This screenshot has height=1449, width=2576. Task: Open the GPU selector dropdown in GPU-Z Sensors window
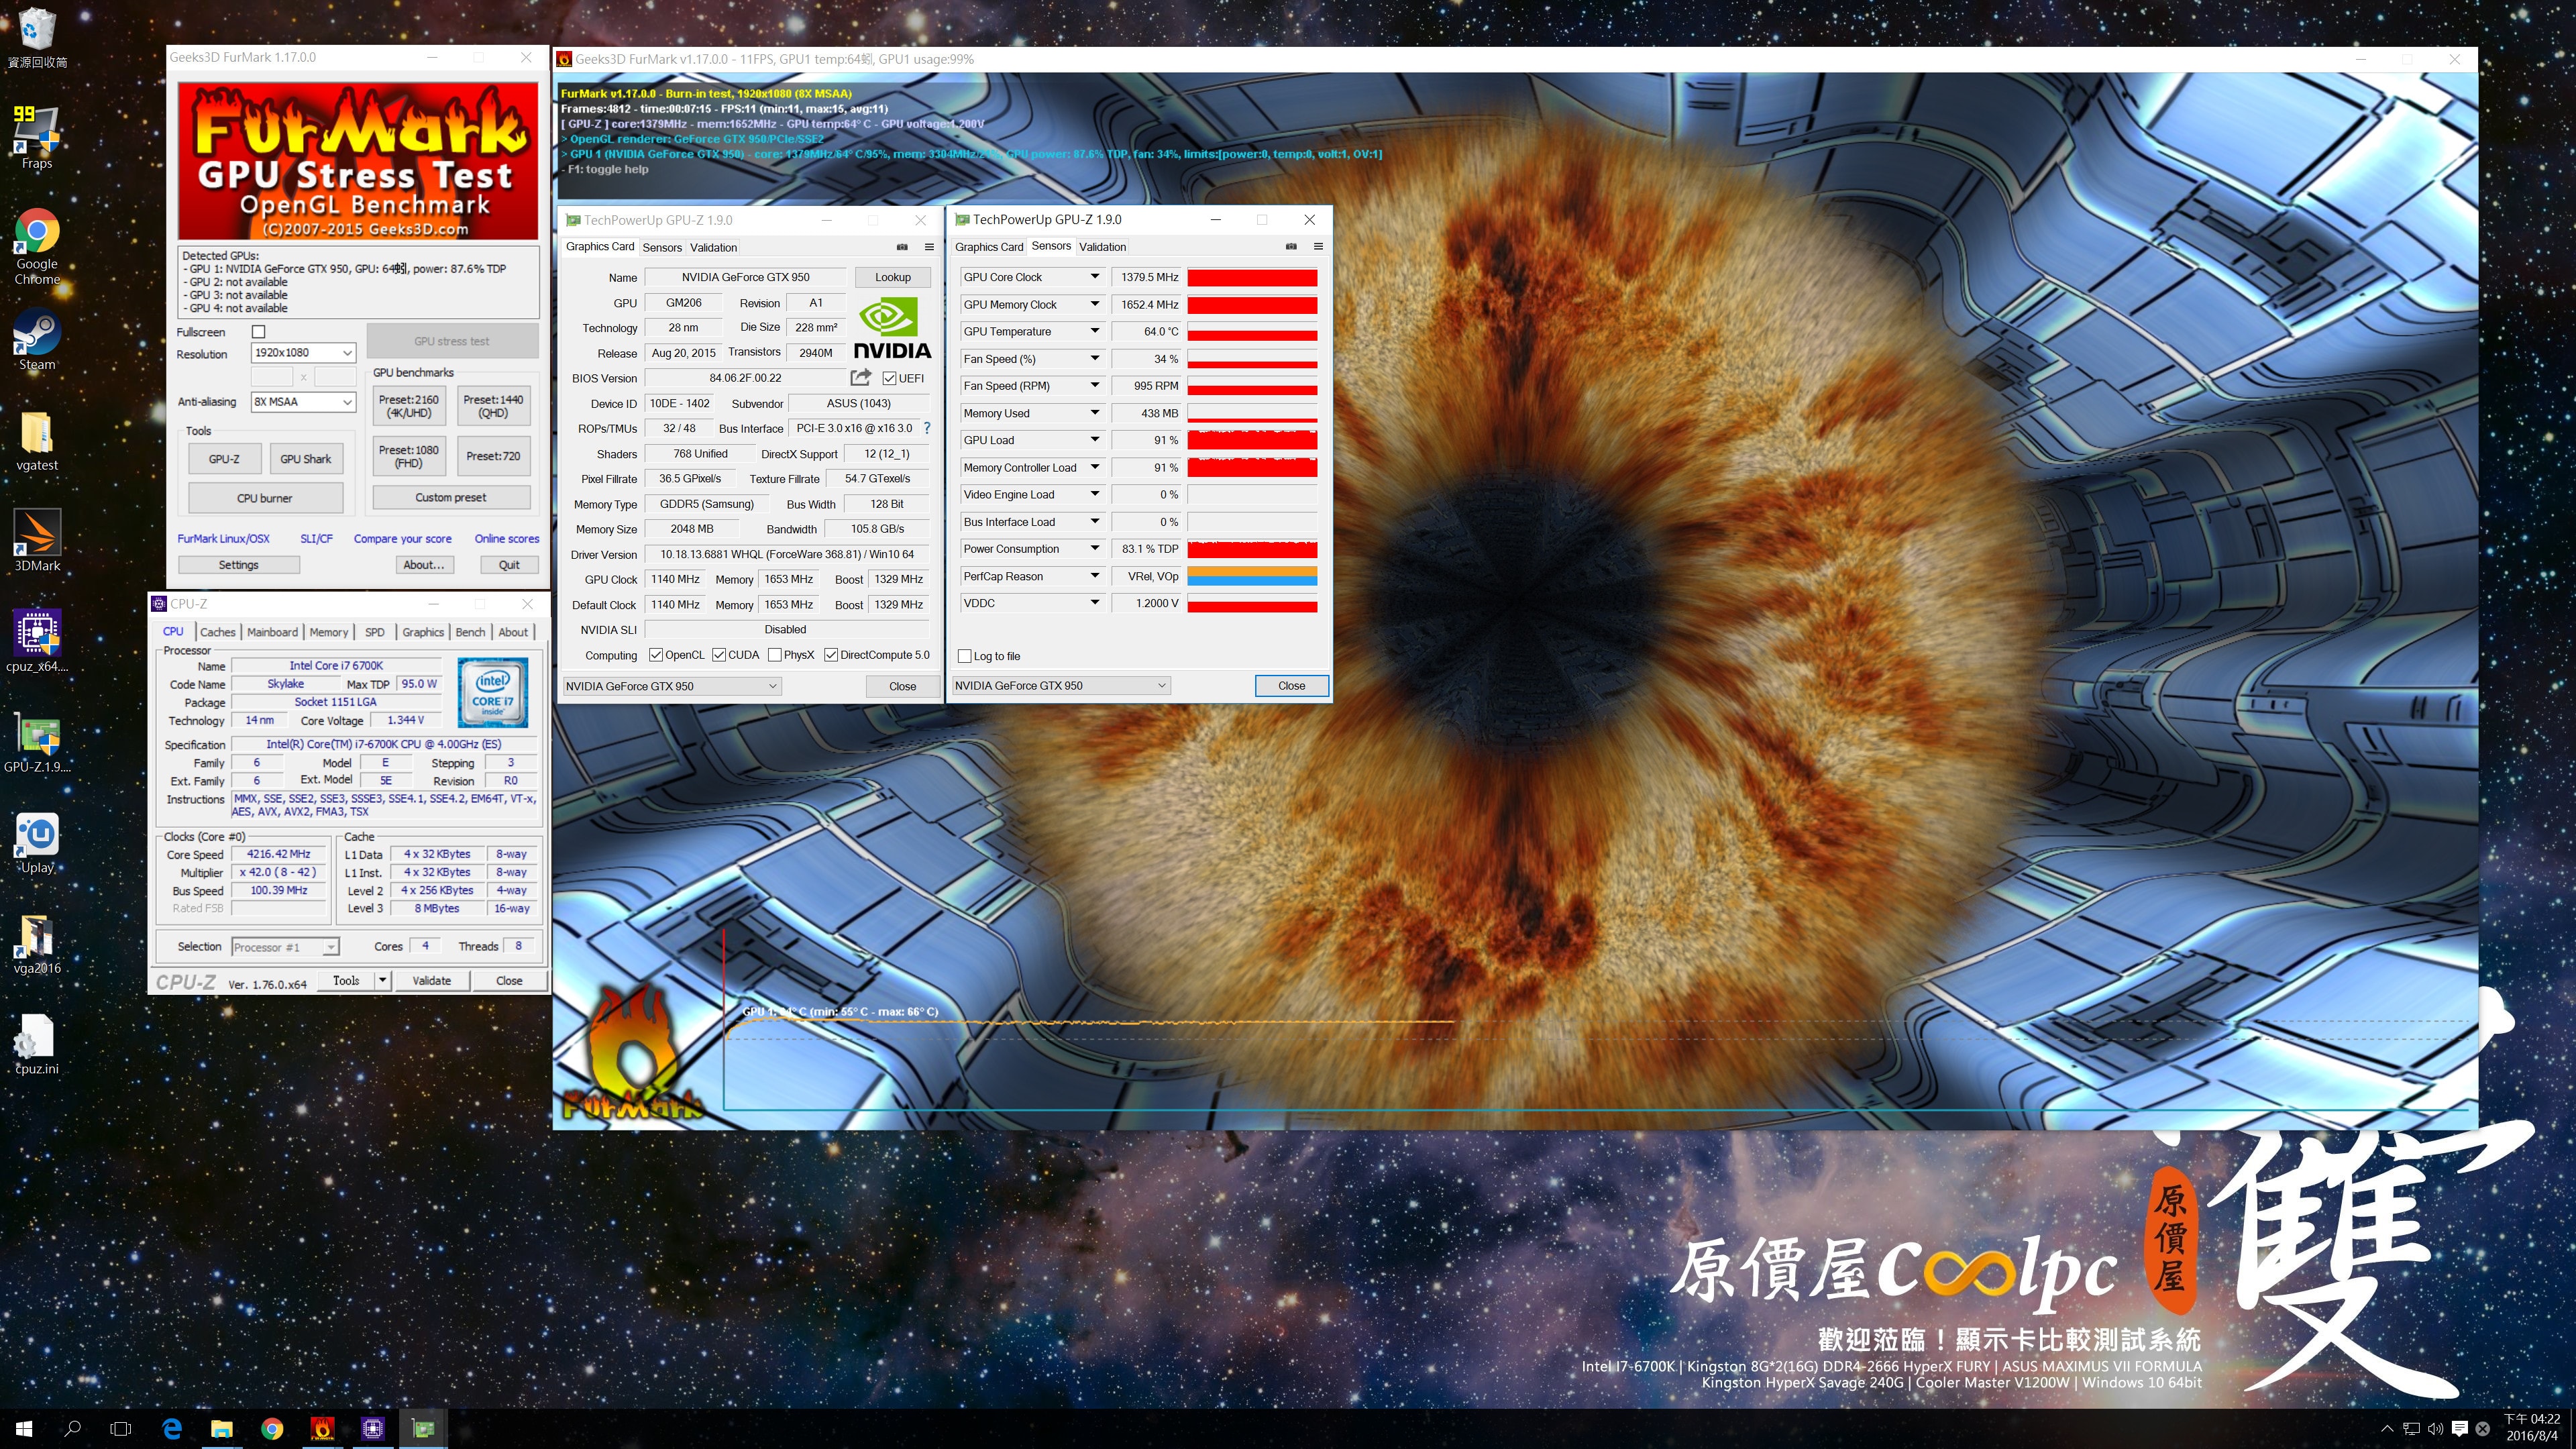(1060, 685)
